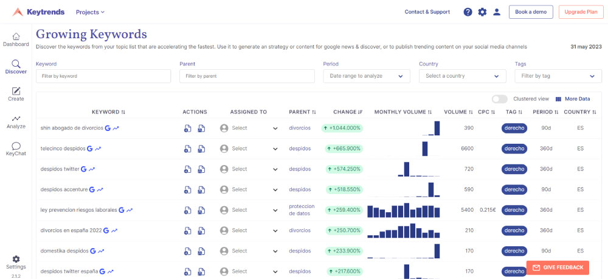Viewport: 608px width, 279px height.
Task: Open Assigned To select for shin abogado de divorcios
Action: 249,128
